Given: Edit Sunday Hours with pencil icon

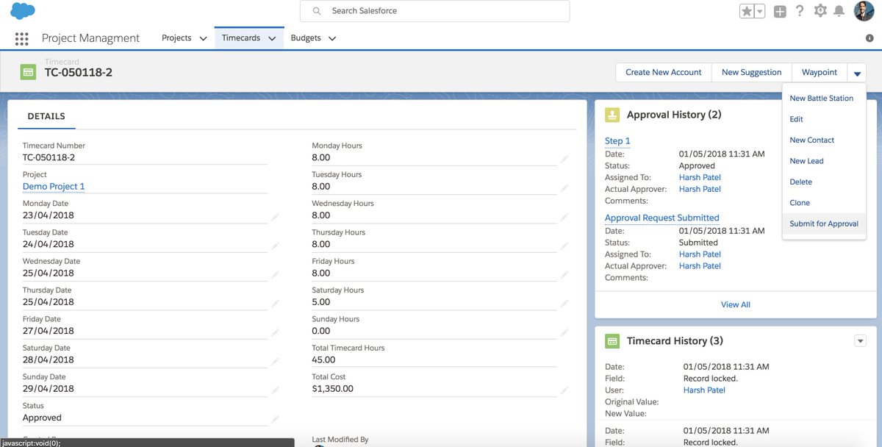Looking at the screenshot, I should pyautogui.click(x=564, y=332).
